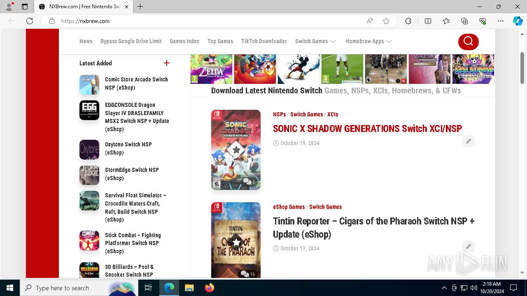Show hidden system tray icons
527x296 pixels.
point(444,288)
